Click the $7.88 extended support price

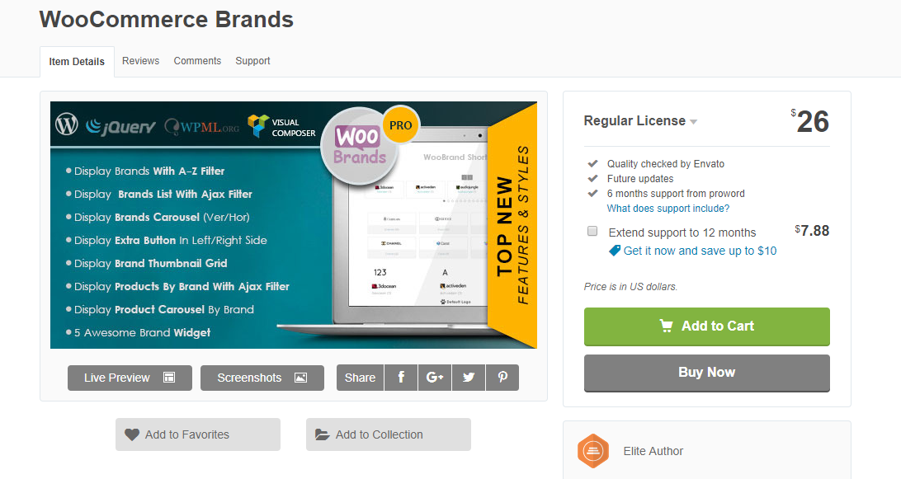pyautogui.click(x=812, y=231)
